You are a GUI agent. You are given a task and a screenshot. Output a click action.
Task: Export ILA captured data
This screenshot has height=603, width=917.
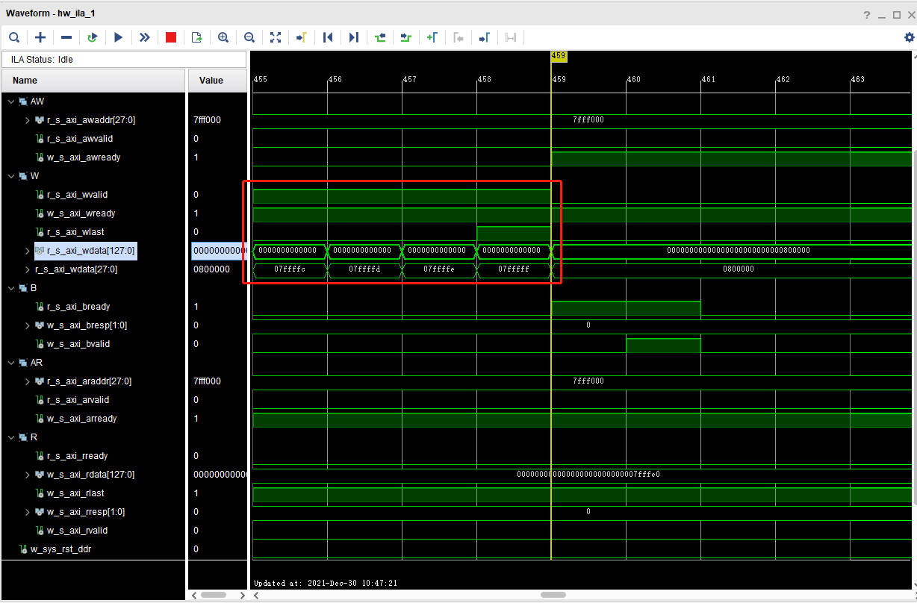click(196, 37)
